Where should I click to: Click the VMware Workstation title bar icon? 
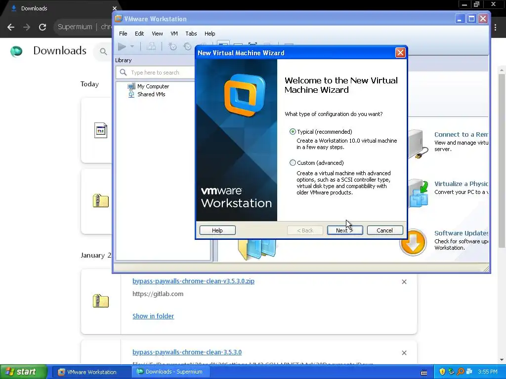pos(119,19)
